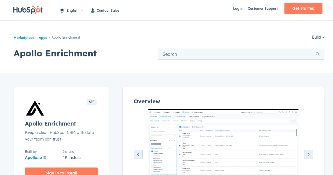
Task: Open Apollo.io via the external link icon
Action: pyautogui.click(x=45, y=157)
